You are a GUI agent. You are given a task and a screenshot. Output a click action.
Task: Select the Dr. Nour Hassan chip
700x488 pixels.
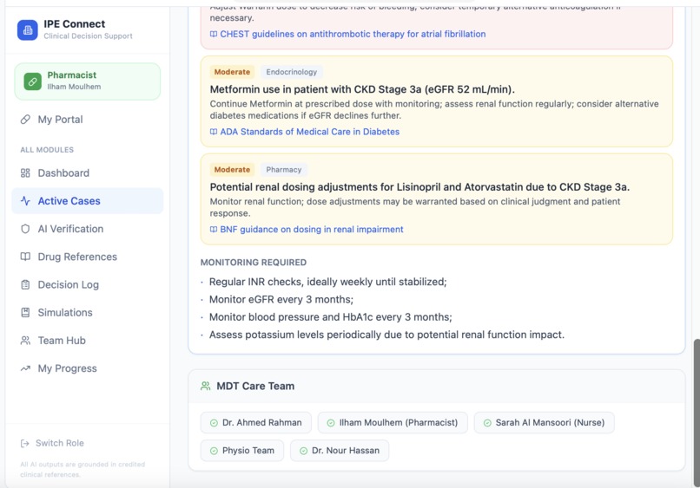(340, 451)
